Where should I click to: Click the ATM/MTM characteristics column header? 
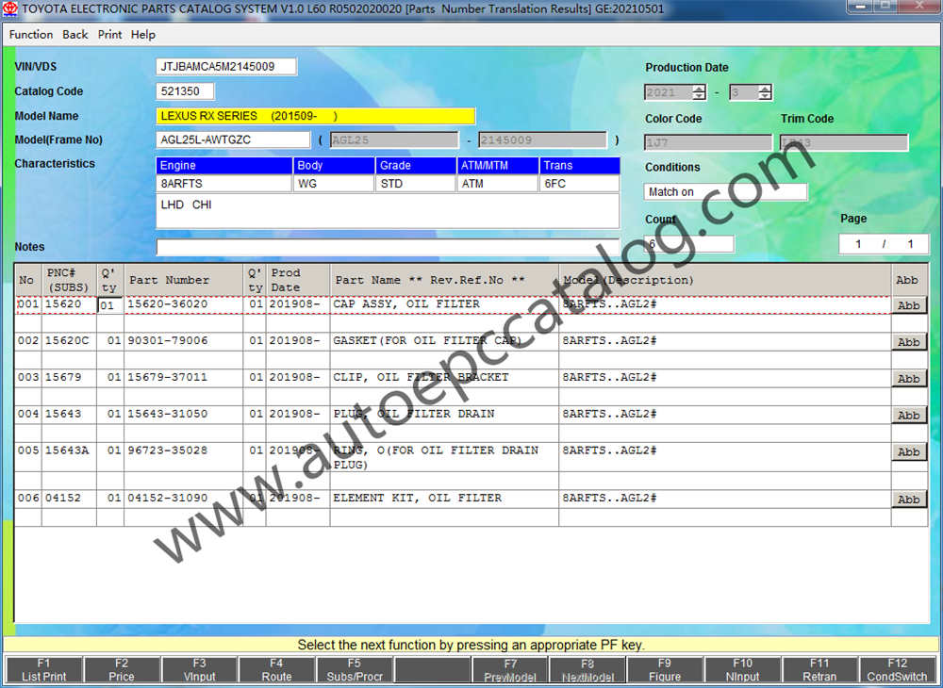(498, 165)
